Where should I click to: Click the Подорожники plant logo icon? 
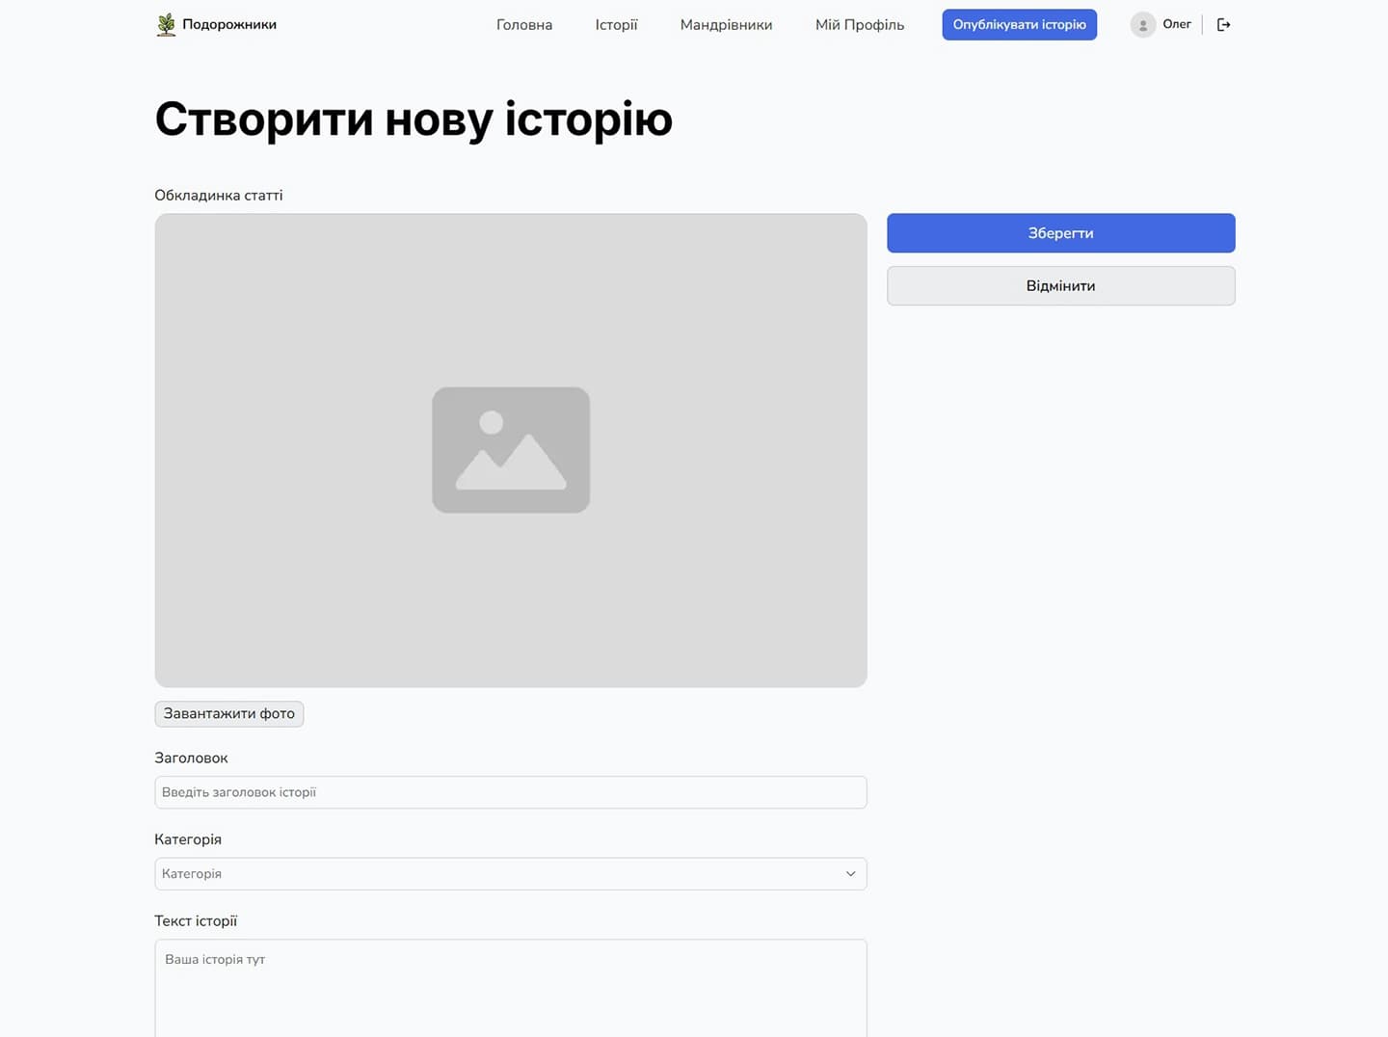[165, 24]
